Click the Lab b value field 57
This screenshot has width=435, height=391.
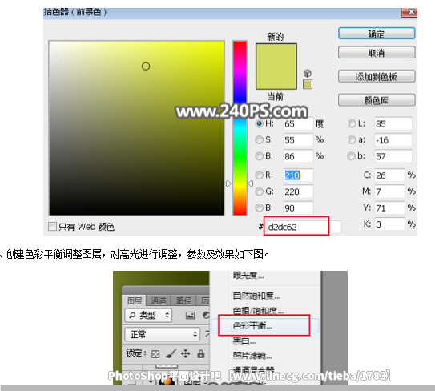pos(393,156)
